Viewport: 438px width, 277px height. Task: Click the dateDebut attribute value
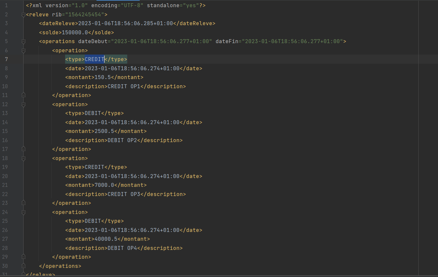[162, 41]
